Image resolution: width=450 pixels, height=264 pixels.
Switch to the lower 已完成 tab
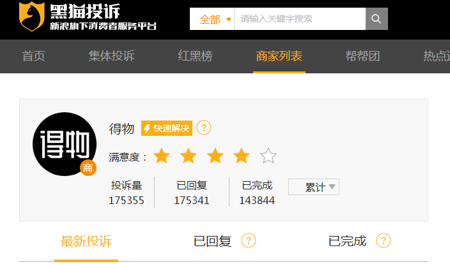(347, 241)
